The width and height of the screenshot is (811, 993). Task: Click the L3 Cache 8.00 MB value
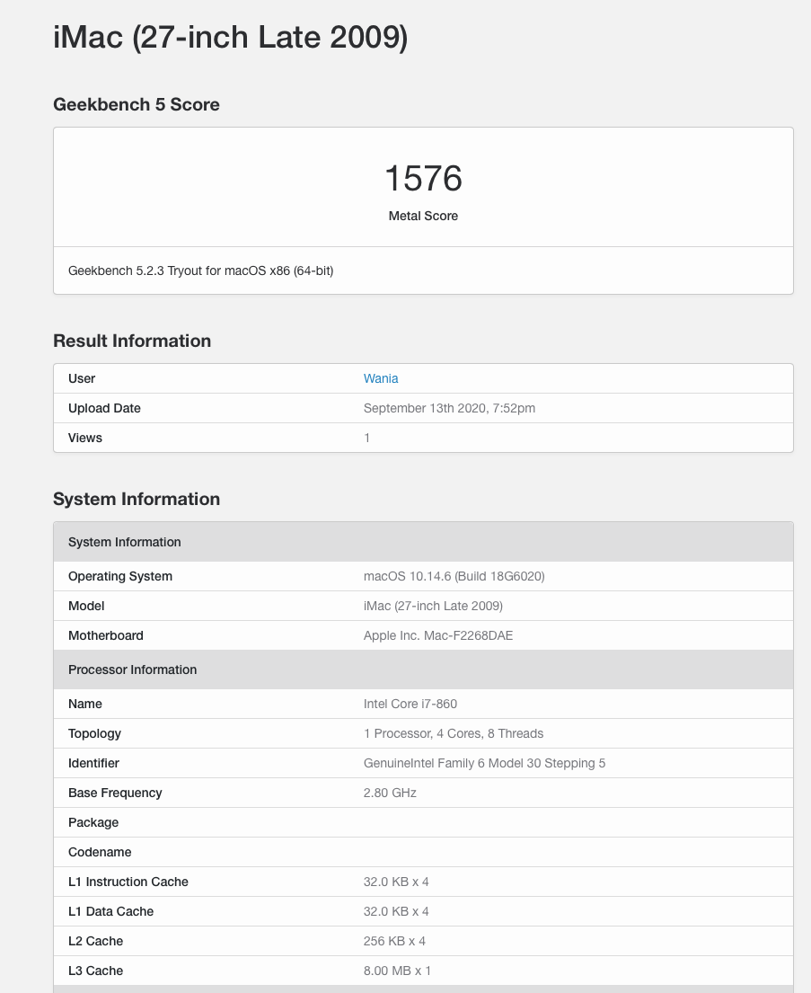tap(397, 971)
